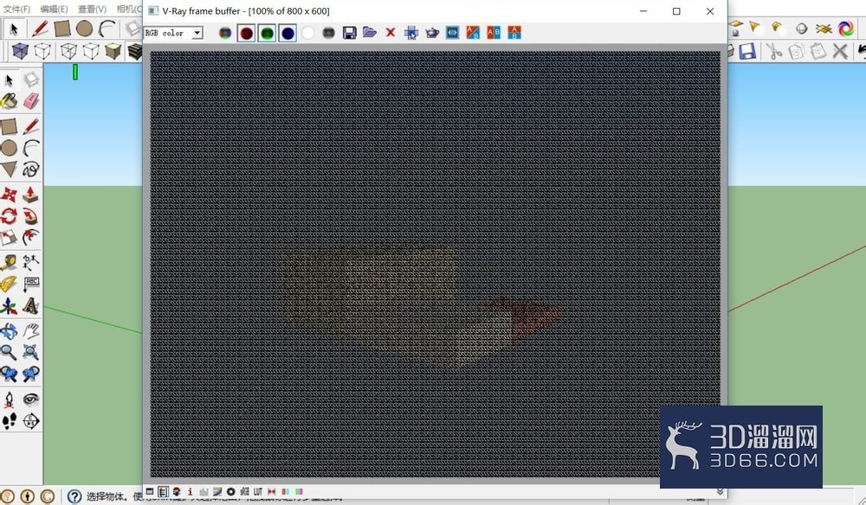The width and height of the screenshot is (866, 505).
Task: Clear the frame buffer image with red X
Action: point(391,33)
